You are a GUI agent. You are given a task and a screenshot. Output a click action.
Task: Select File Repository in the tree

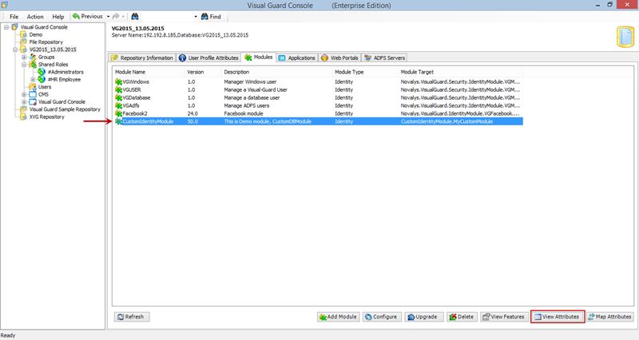pyautogui.click(x=46, y=42)
